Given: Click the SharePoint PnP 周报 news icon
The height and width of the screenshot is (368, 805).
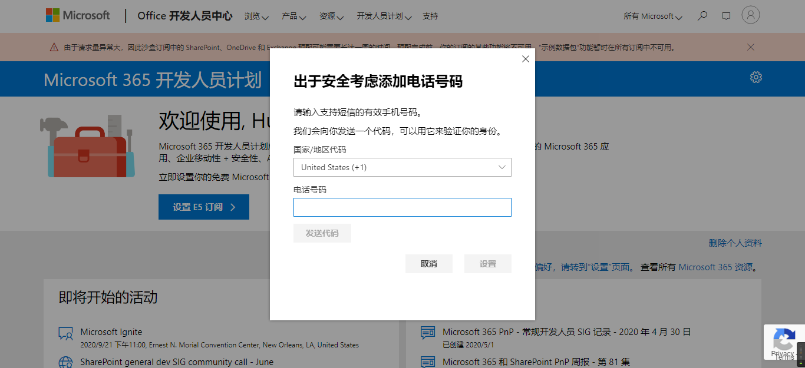Looking at the screenshot, I should click(428, 362).
